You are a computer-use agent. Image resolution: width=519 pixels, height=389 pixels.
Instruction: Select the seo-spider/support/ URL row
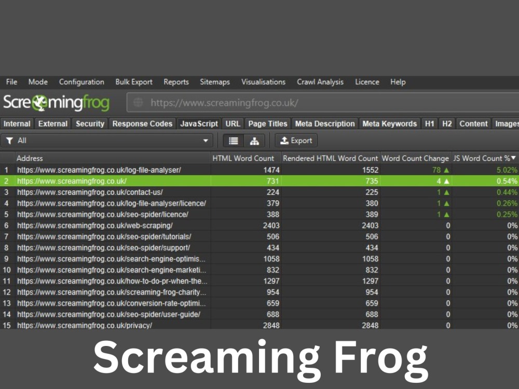click(259, 248)
